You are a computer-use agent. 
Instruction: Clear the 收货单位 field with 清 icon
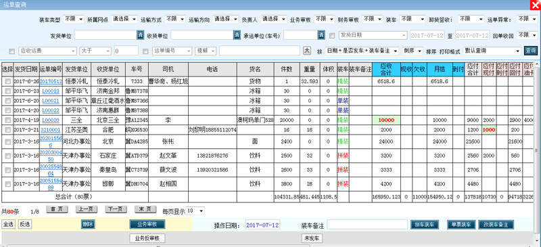pyautogui.click(x=237, y=35)
